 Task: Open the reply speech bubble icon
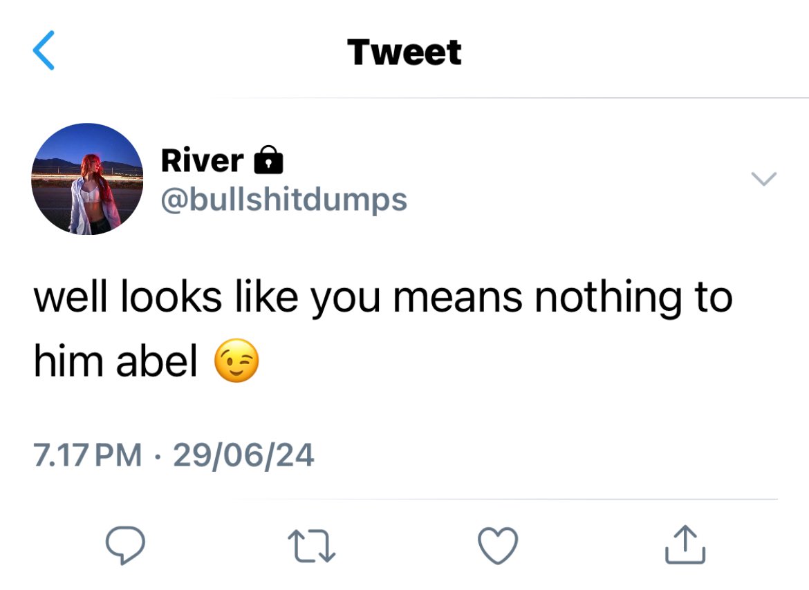[x=125, y=545]
